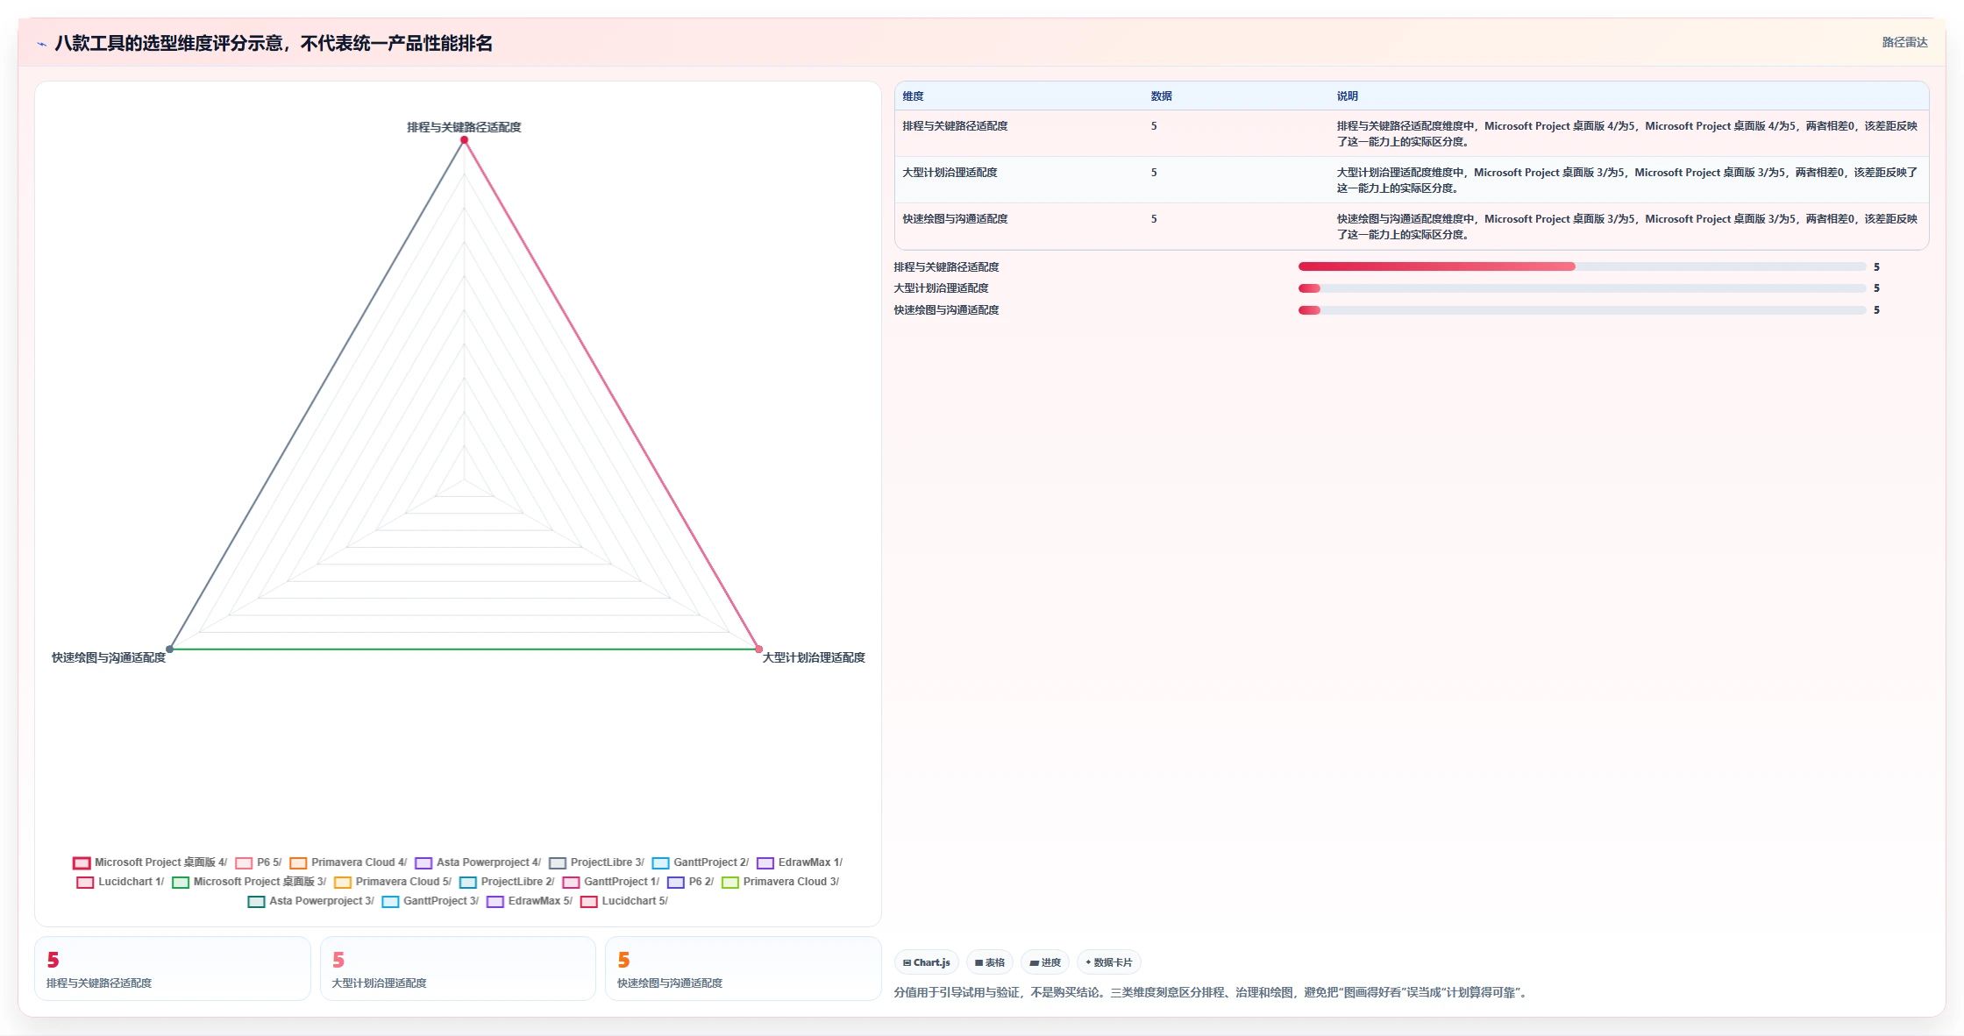The image size is (1964, 1036).
Task: Hide the Primavera Cloud 4/ dataset in the legend
Action: click(348, 862)
